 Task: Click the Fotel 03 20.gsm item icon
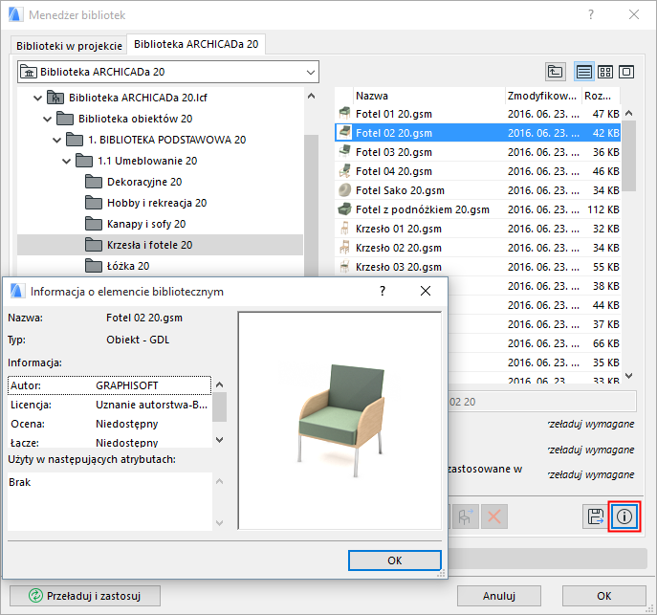coord(344,152)
